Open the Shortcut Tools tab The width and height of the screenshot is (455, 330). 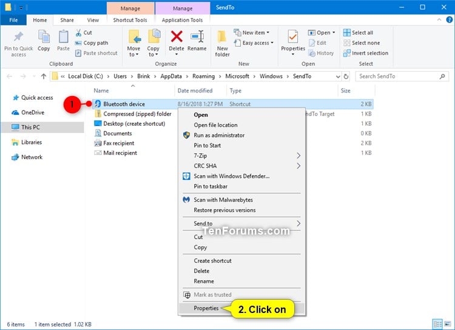point(130,20)
